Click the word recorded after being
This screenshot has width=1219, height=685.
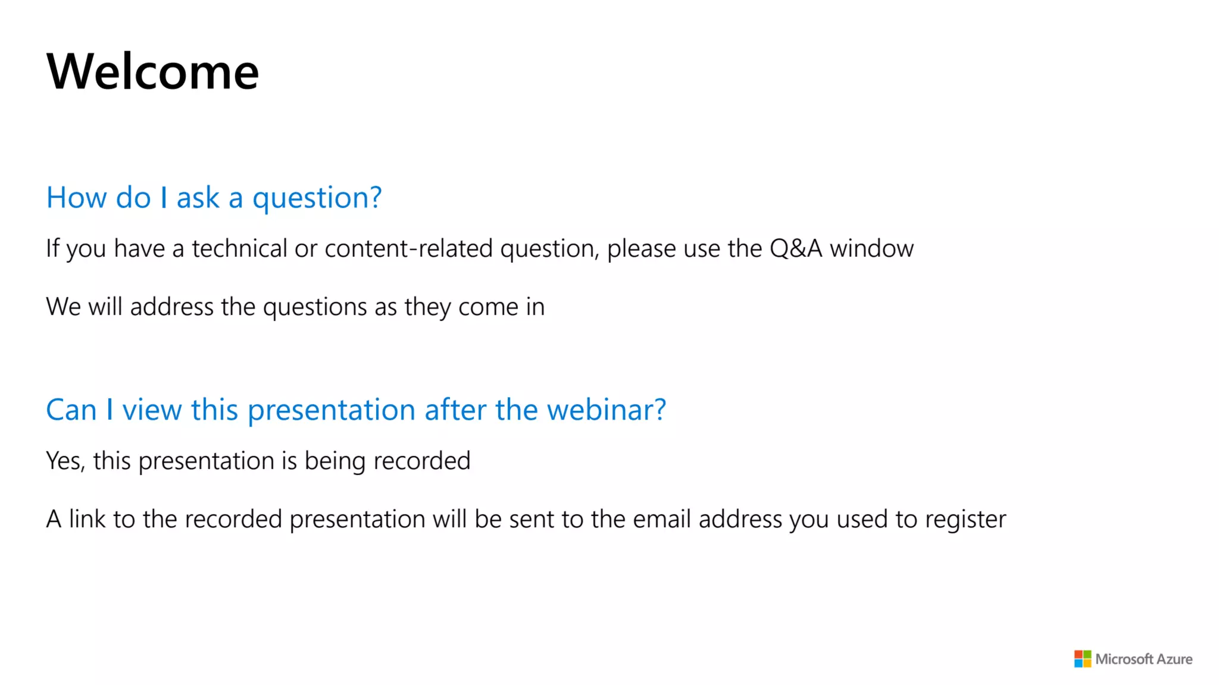pyautogui.click(x=422, y=461)
